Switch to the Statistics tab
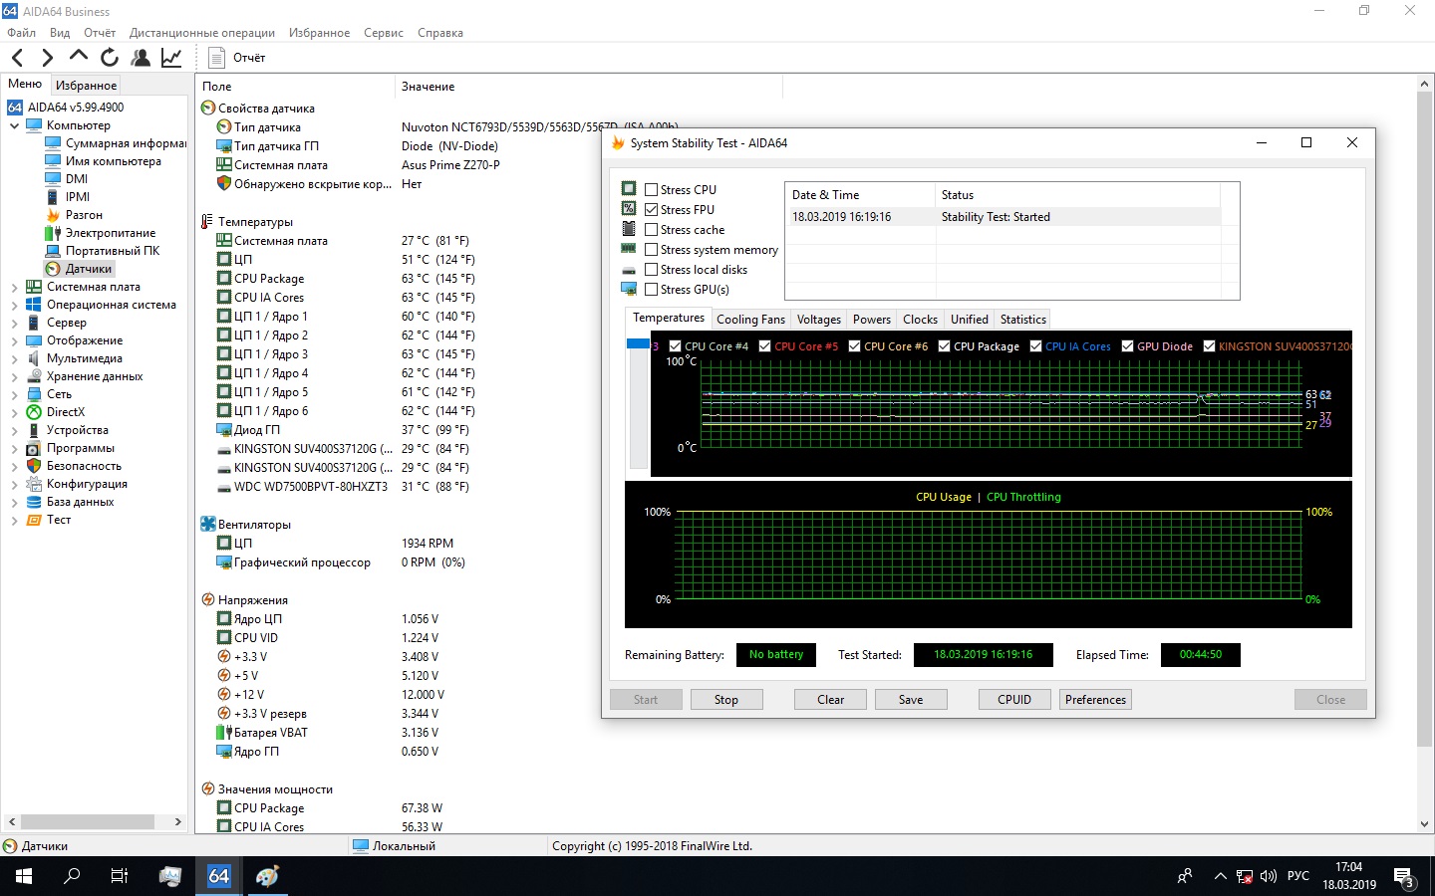 (x=1023, y=320)
